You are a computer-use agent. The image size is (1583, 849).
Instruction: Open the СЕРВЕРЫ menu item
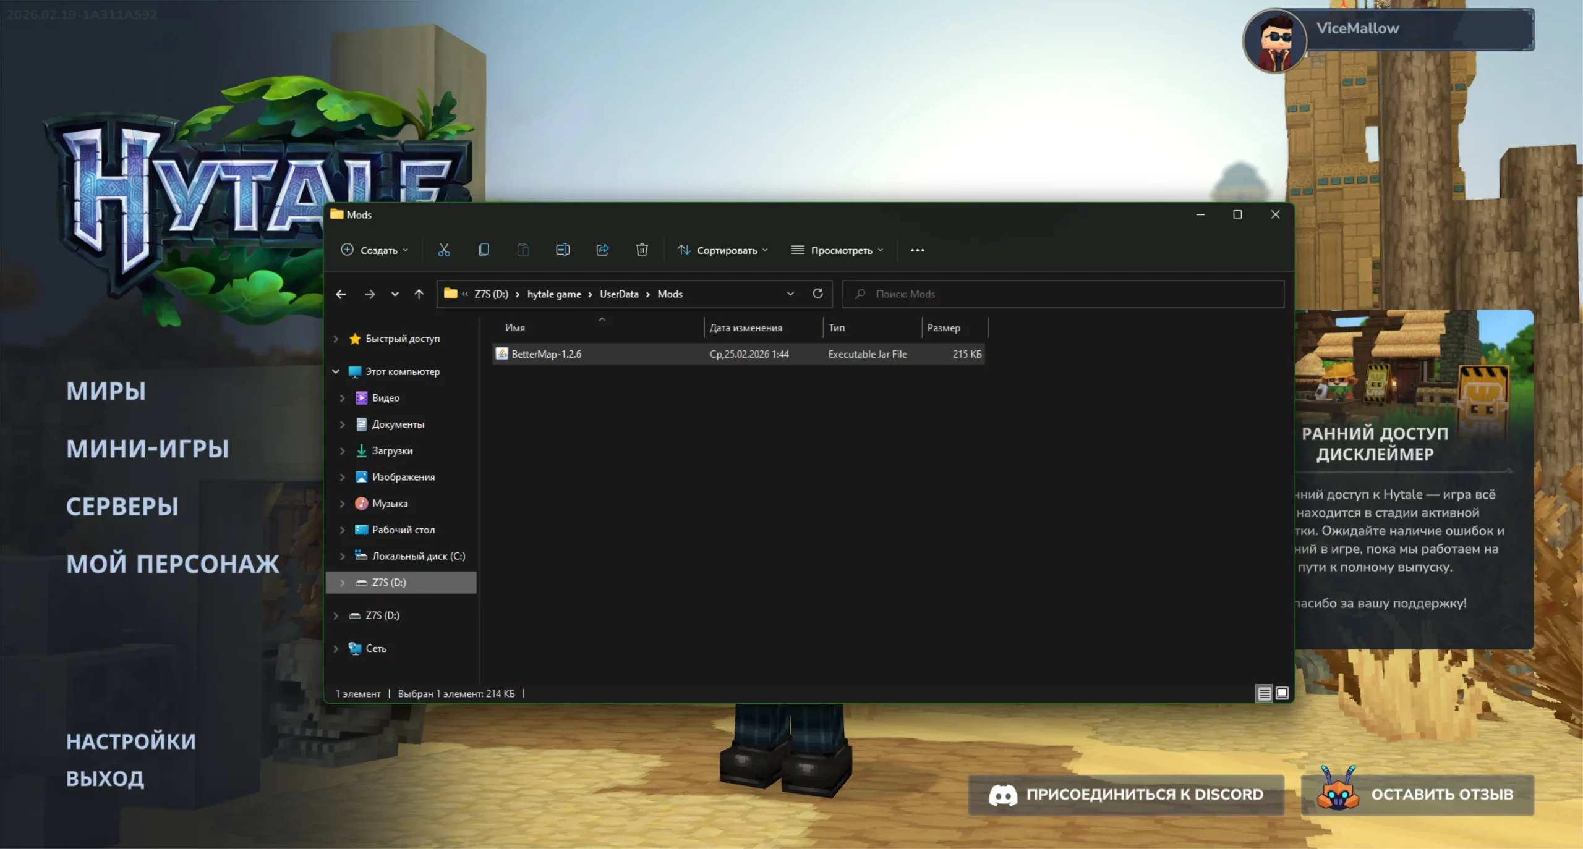tap(122, 507)
